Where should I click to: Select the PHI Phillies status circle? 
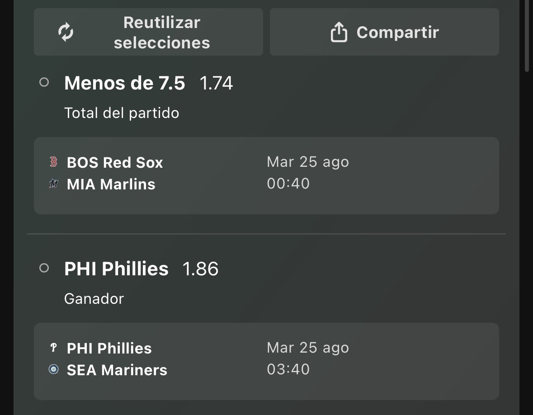click(44, 268)
